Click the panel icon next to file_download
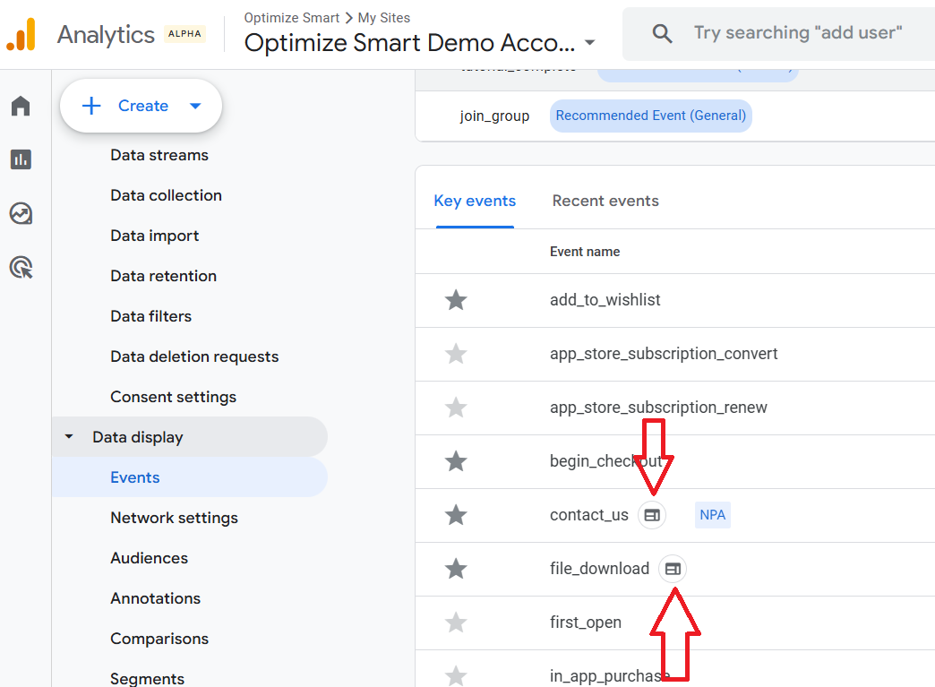935x687 pixels. 673,569
